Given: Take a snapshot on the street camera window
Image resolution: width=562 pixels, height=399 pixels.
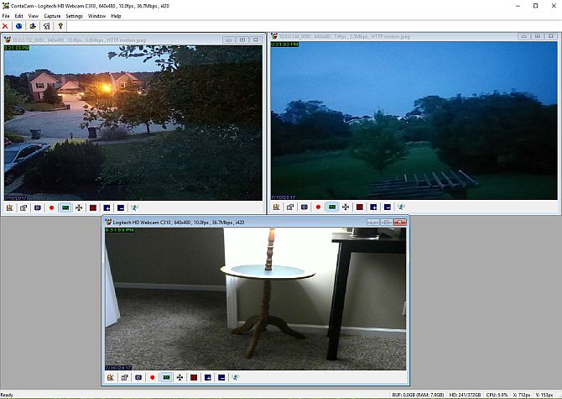Looking at the screenshot, I should [38, 207].
